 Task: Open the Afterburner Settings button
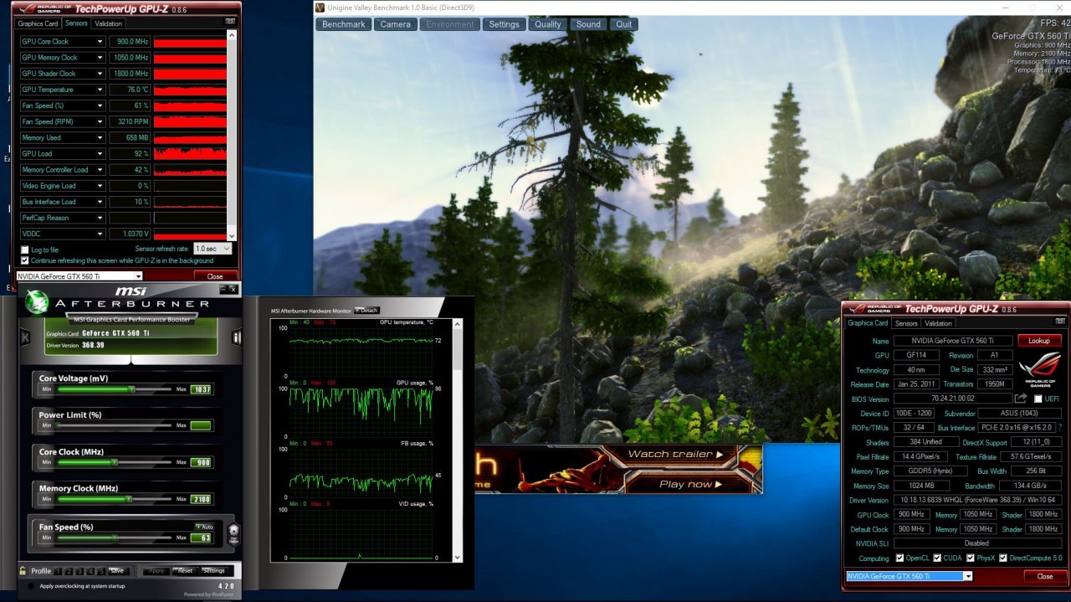(214, 571)
